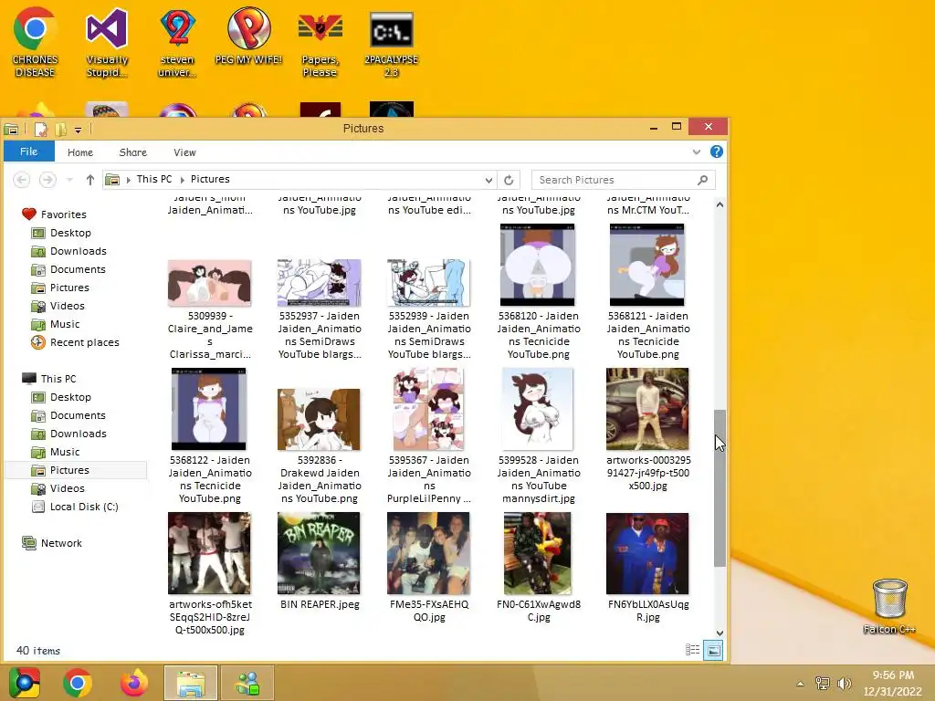This screenshot has height=701, width=935.
Task: Select Network in the navigation pane
Action: tap(61, 543)
